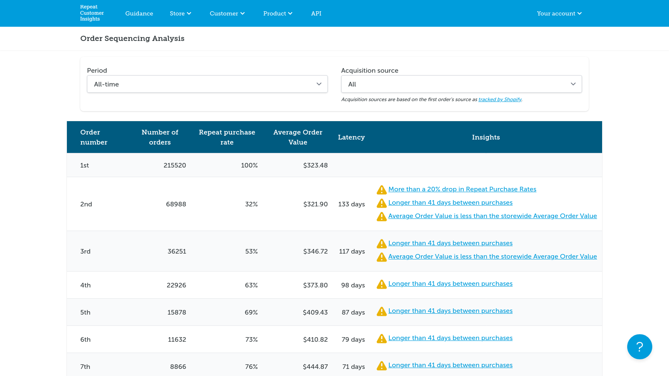Click warning icon beside 20% drop insight
This screenshot has height=376, width=669.
[x=382, y=190]
